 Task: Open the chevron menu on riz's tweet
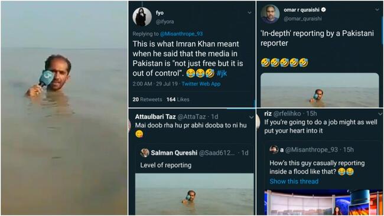point(380,114)
